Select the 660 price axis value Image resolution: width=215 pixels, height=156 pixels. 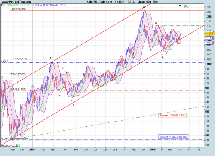[x=207, y=145]
